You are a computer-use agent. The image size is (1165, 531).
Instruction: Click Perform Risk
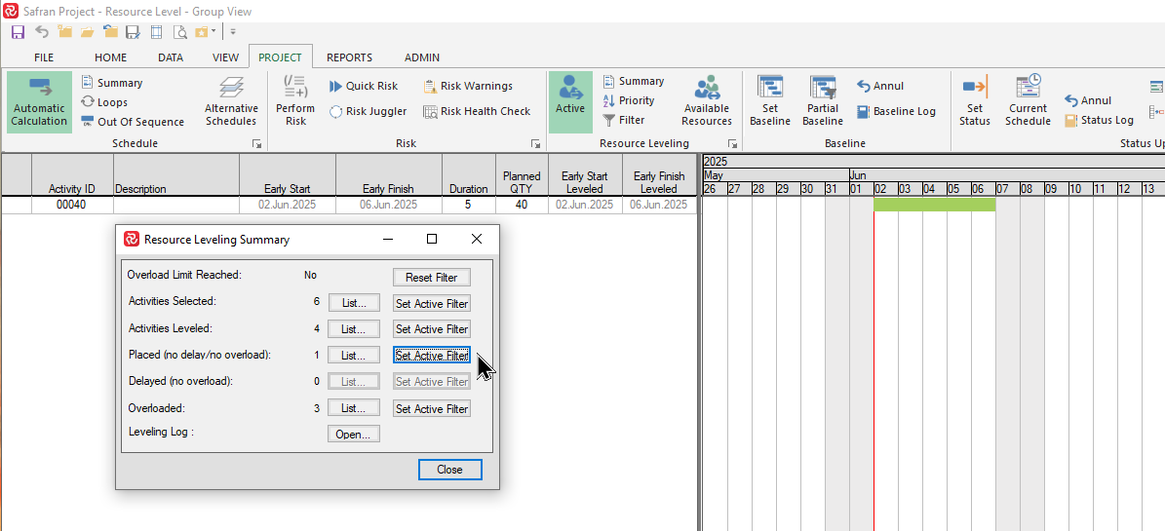click(x=295, y=102)
